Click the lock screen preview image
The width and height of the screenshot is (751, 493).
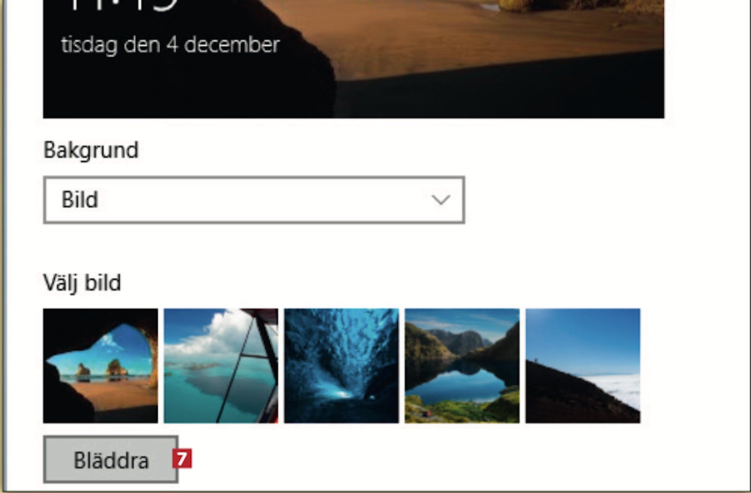tap(353, 59)
